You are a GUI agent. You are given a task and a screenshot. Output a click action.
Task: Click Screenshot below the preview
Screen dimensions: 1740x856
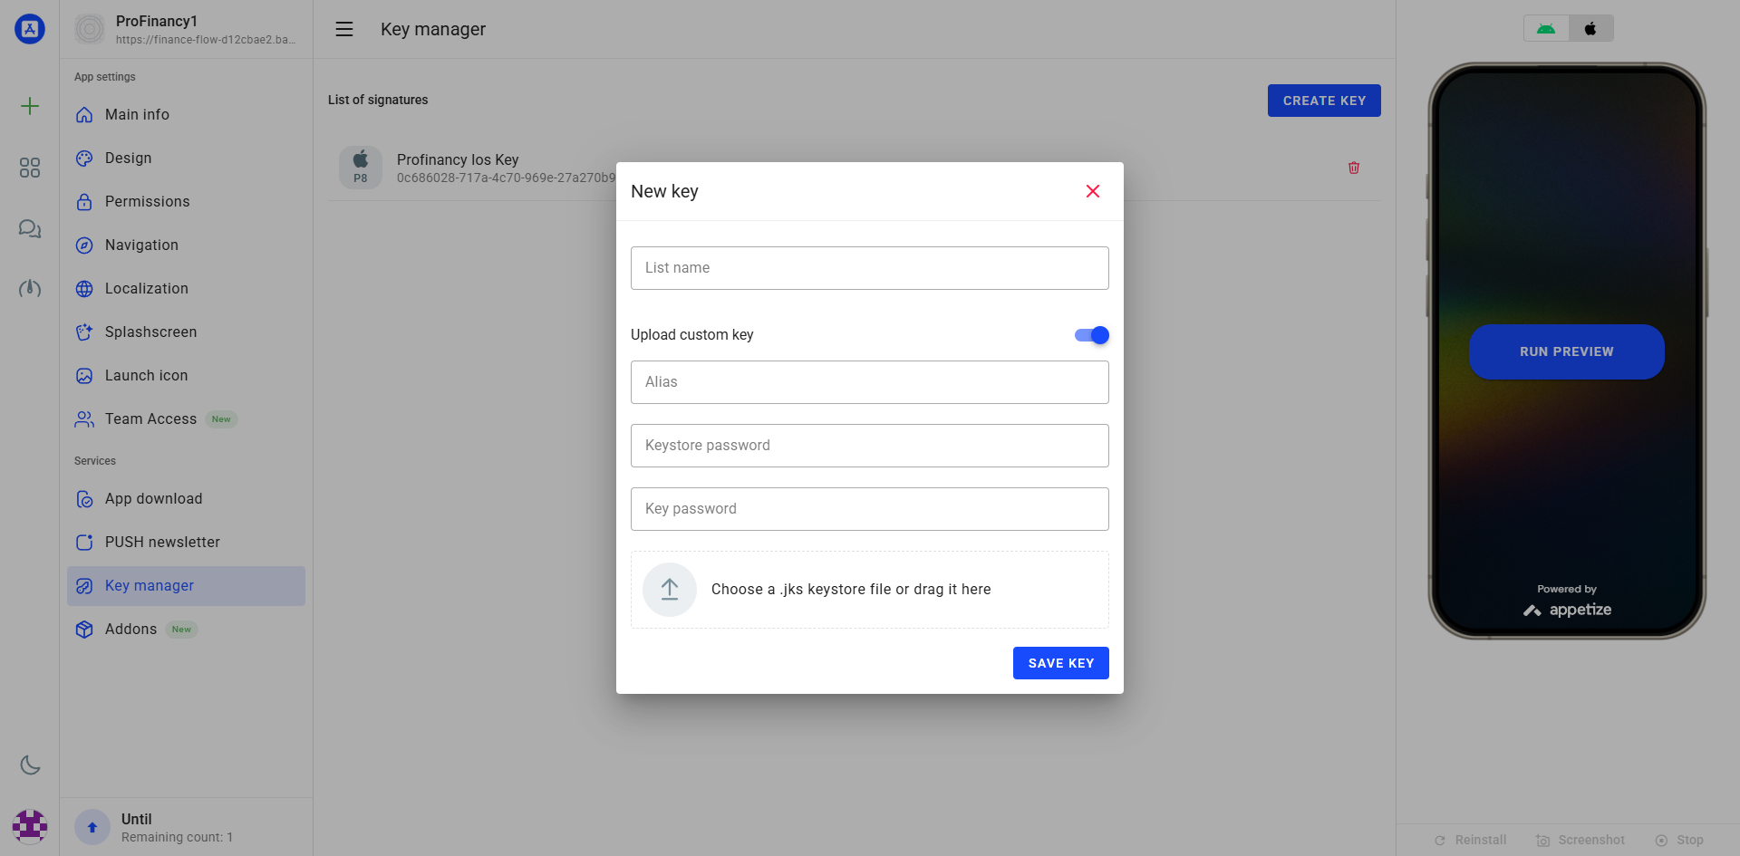(x=1580, y=840)
